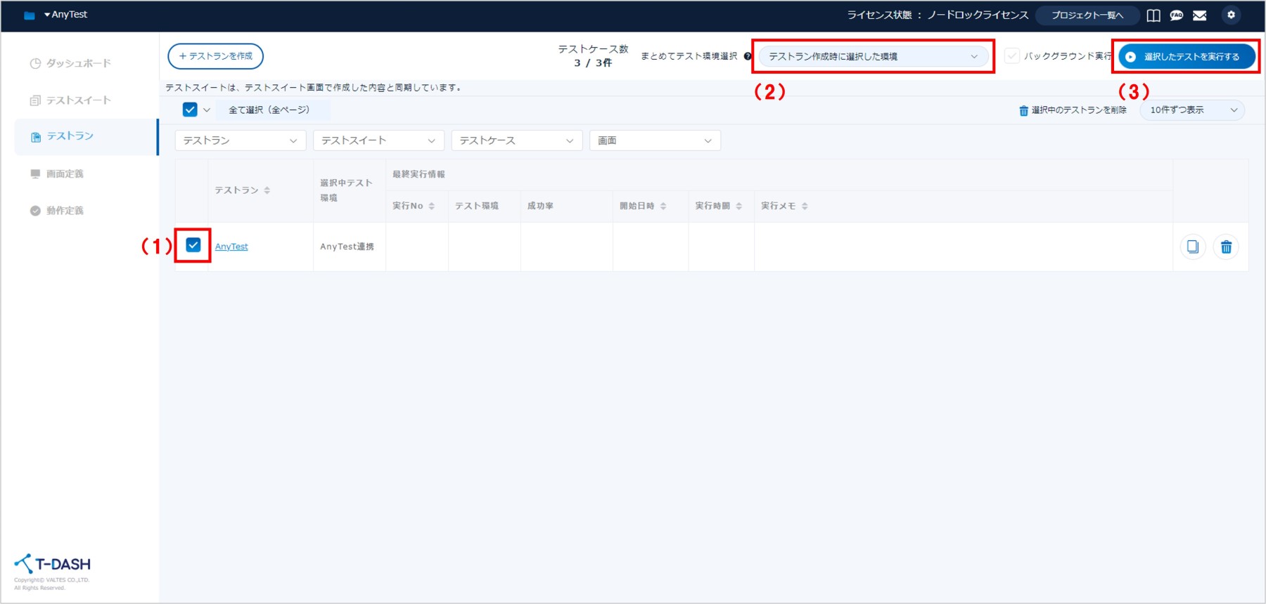Open settings gear icon in header
Screen dimensions: 1266x604
pyautogui.click(x=1231, y=15)
